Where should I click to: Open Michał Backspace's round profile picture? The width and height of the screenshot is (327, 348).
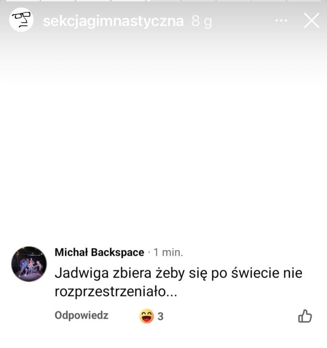[29, 264]
